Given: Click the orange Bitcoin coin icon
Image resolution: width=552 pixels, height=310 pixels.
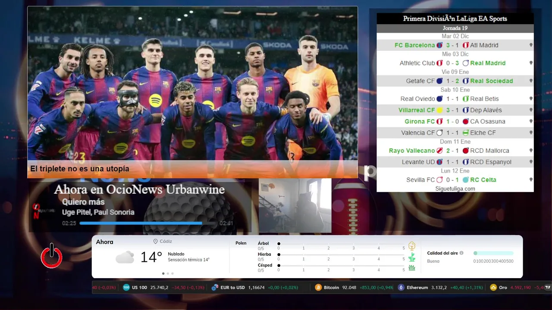Looking at the screenshot, I should coord(318,287).
